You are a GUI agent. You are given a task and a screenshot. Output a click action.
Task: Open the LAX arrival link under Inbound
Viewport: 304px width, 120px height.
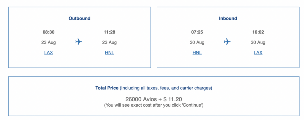tap(258, 53)
